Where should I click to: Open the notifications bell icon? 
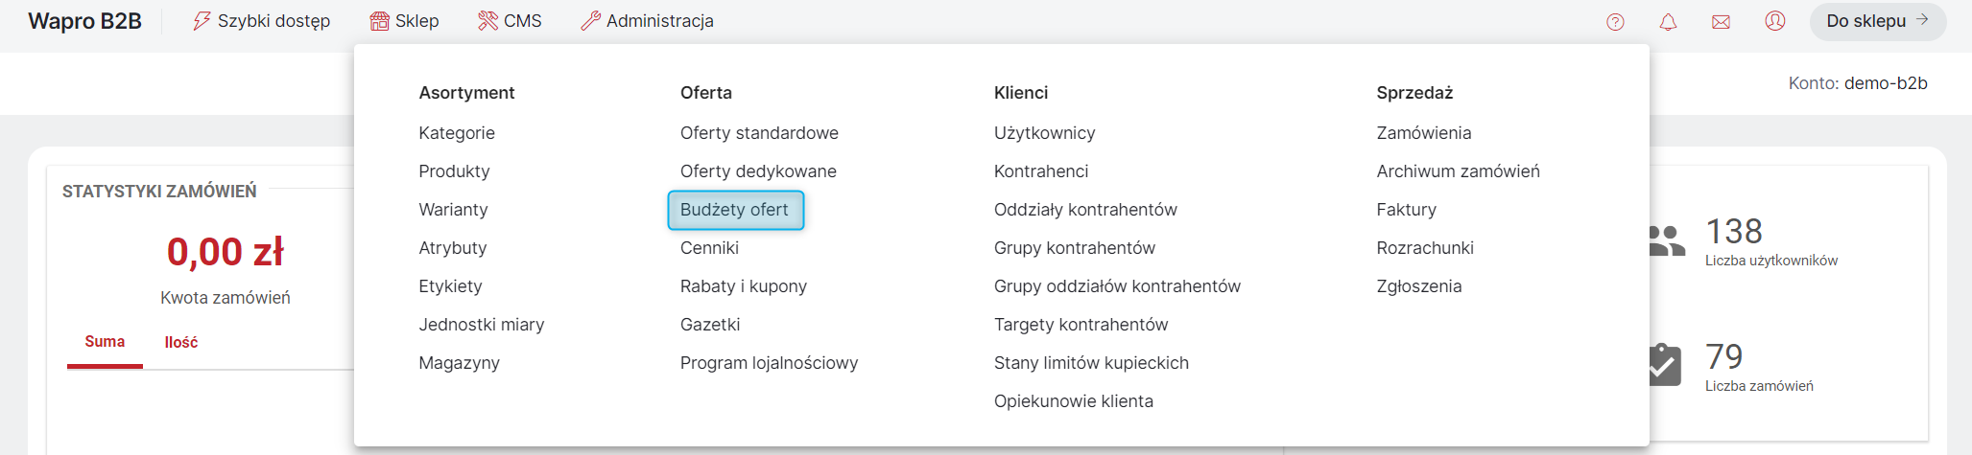point(1668,21)
